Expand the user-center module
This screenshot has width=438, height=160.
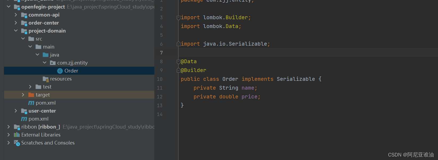[x=16, y=111]
